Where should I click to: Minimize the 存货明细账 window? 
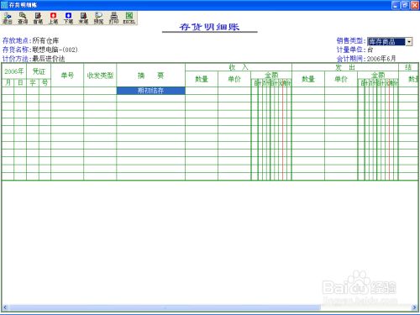tap(396, 5)
